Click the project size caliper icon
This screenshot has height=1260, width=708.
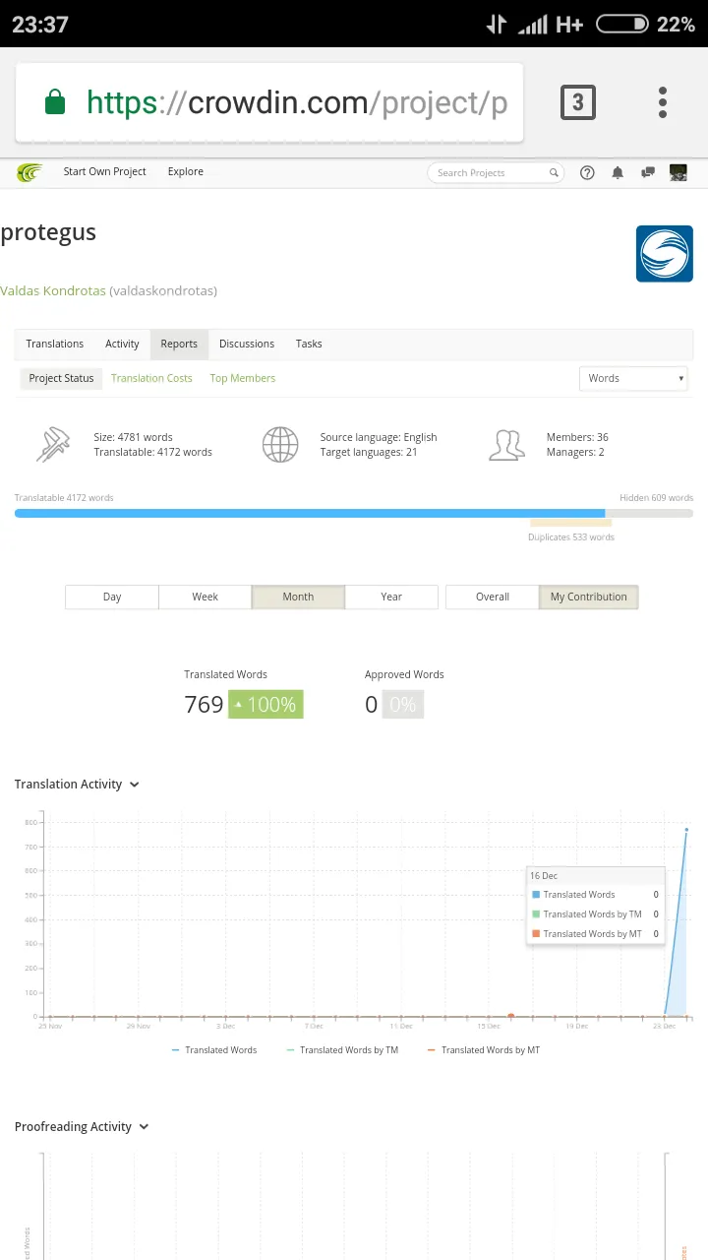point(53,445)
